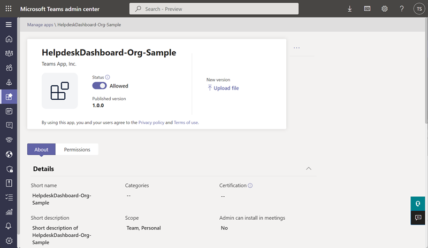Click the download icon in header
428x248 pixels.
(350, 9)
